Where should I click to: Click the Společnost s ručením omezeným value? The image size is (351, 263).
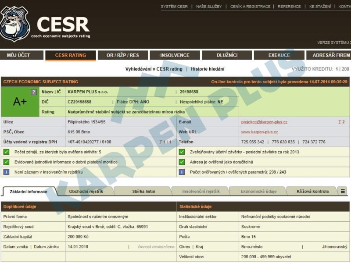[98, 217]
